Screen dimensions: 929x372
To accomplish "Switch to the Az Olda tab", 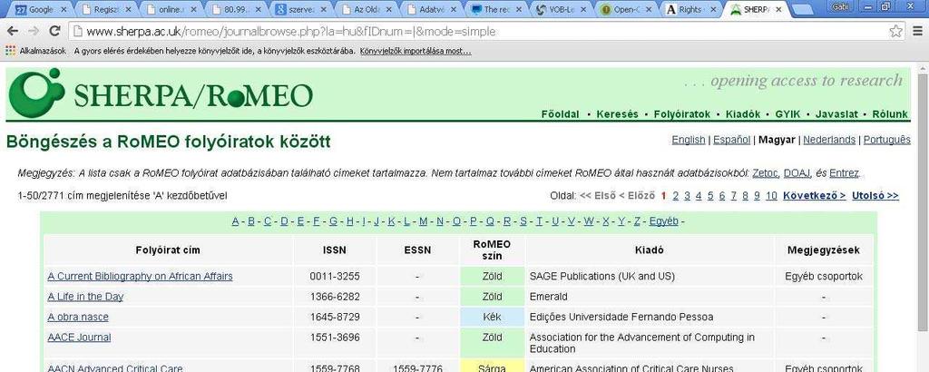I will [367, 9].
